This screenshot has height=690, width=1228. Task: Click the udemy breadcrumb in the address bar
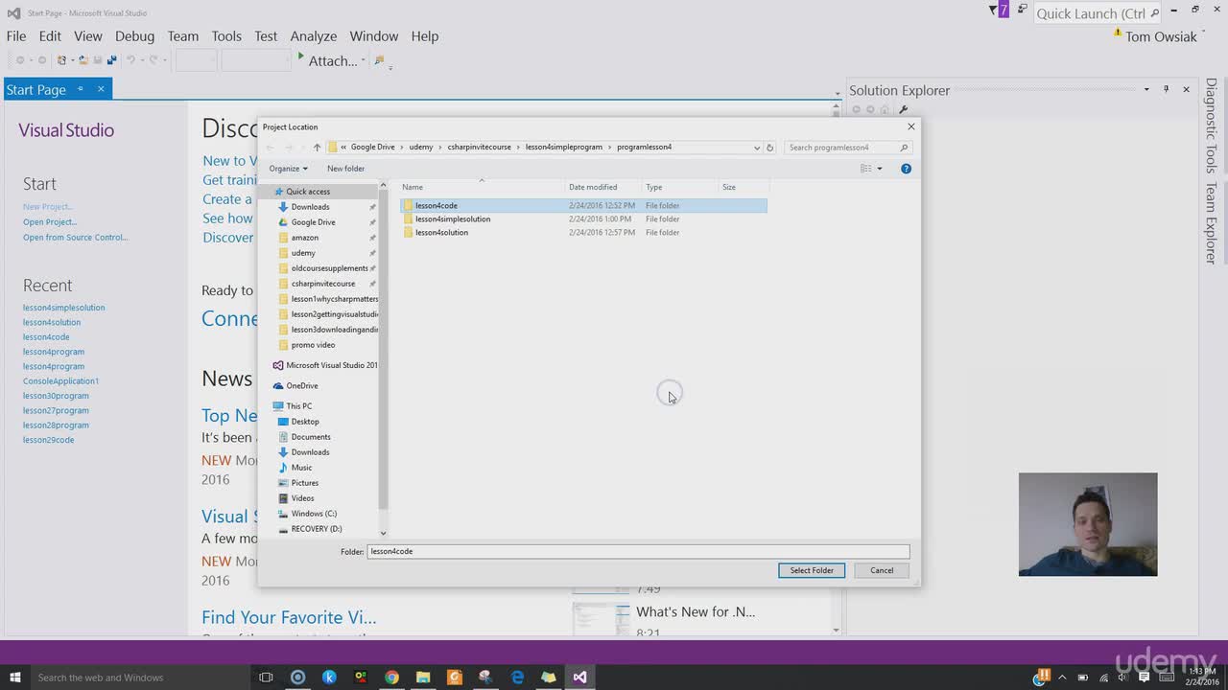(421, 148)
